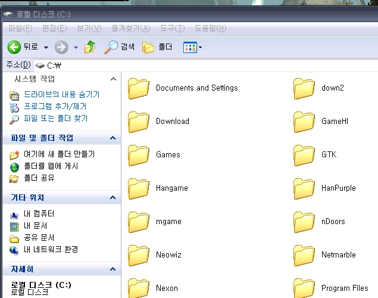Image resolution: width=378 pixels, height=298 pixels.
Task: Collapse the 기타 위치 section
Action: 113,197
